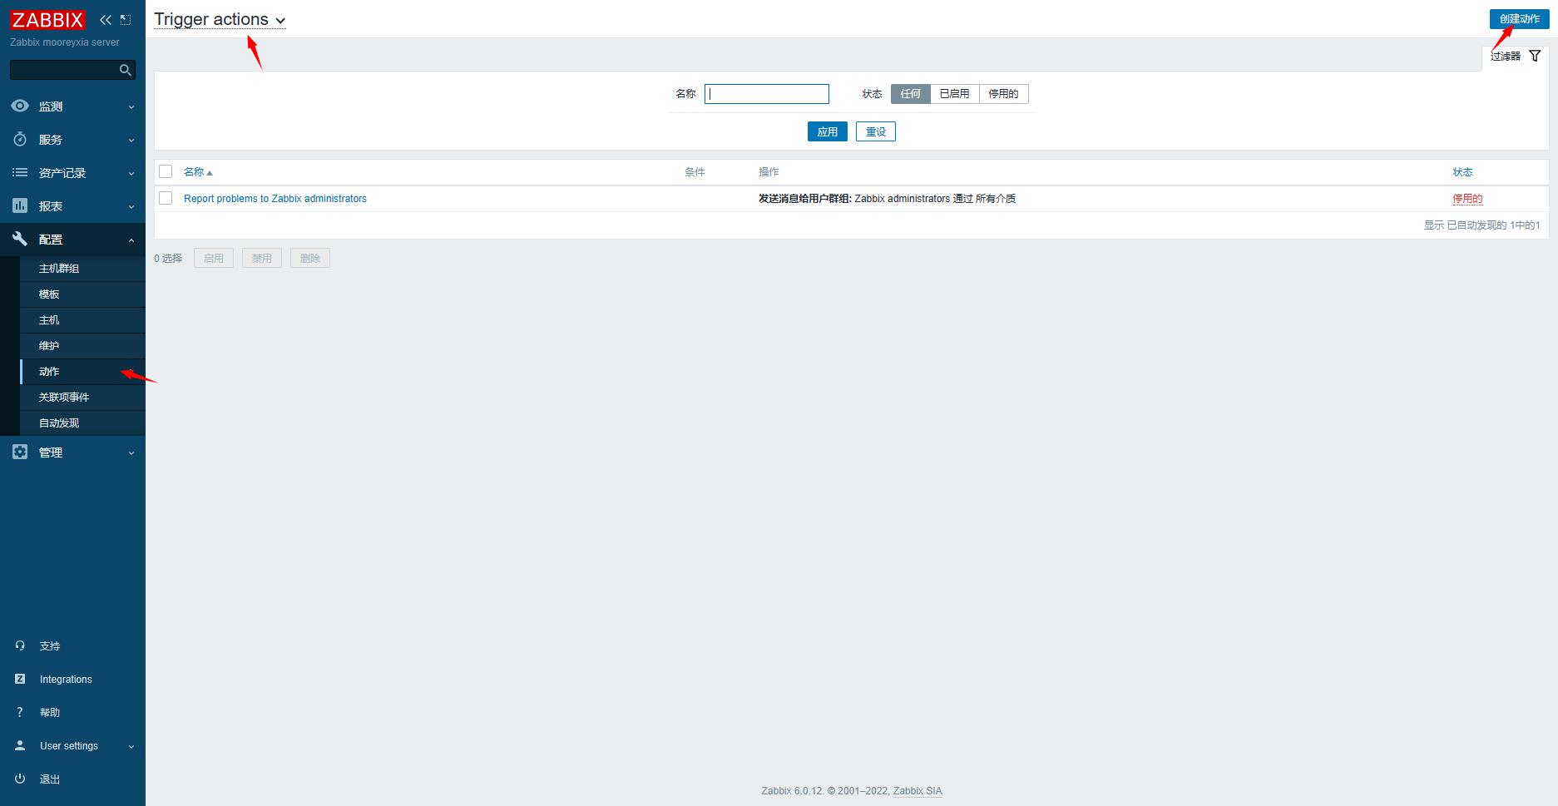The image size is (1558, 806).
Task: Click the headset icon for 支持
Action: click(x=20, y=645)
